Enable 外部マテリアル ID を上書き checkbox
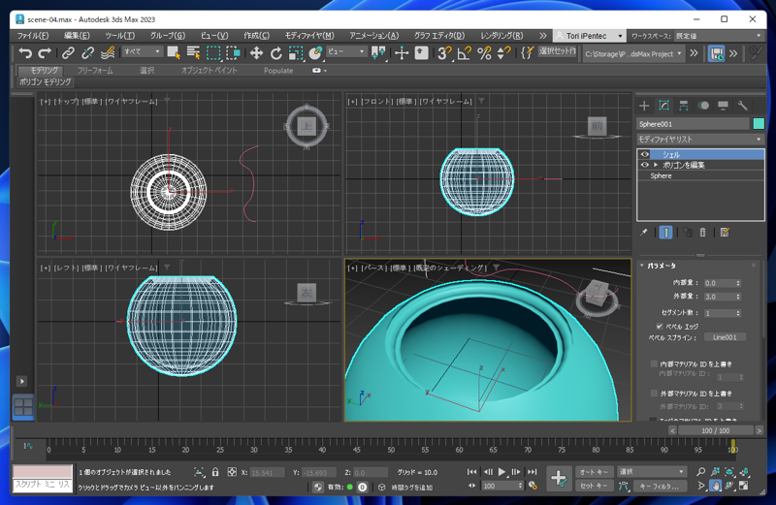The height and width of the screenshot is (505, 776). 654,394
